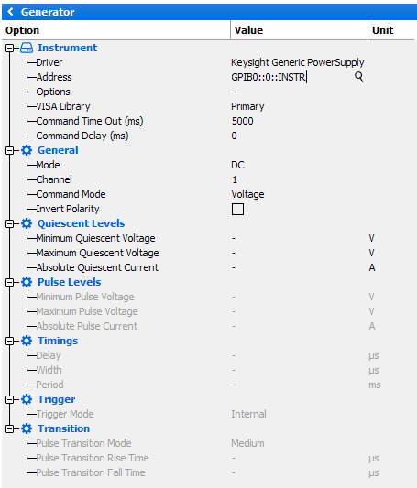Open the Mode value DC dropdown

point(298,165)
